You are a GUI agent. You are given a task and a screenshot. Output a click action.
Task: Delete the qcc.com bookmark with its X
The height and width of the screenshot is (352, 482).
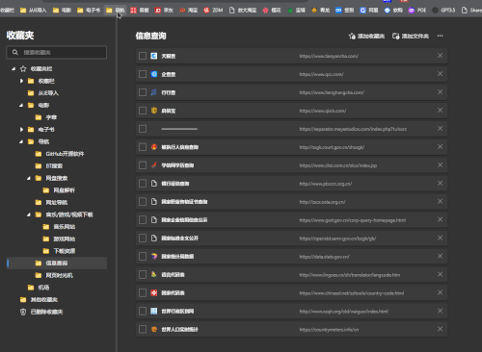(441, 74)
